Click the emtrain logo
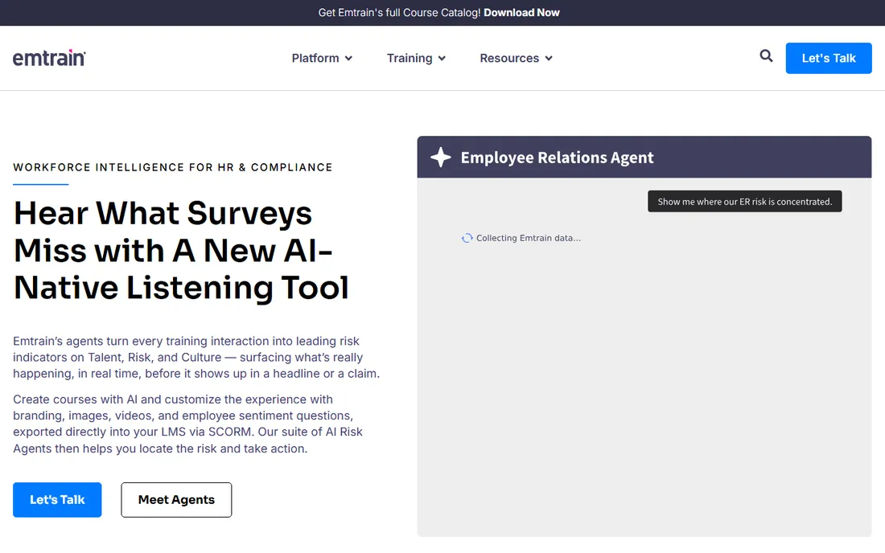This screenshot has width=885, height=553. point(49,58)
